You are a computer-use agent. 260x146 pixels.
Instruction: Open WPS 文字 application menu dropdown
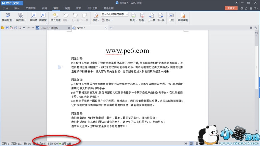(22, 3)
